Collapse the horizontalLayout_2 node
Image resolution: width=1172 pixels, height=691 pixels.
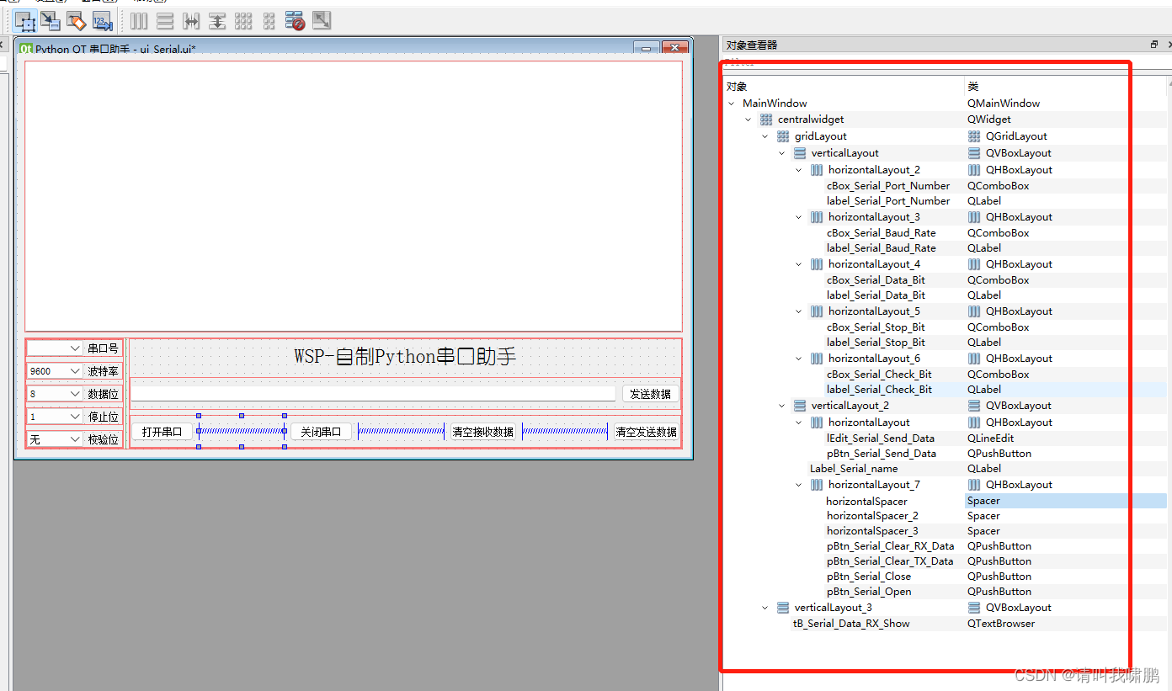click(x=798, y=170)
